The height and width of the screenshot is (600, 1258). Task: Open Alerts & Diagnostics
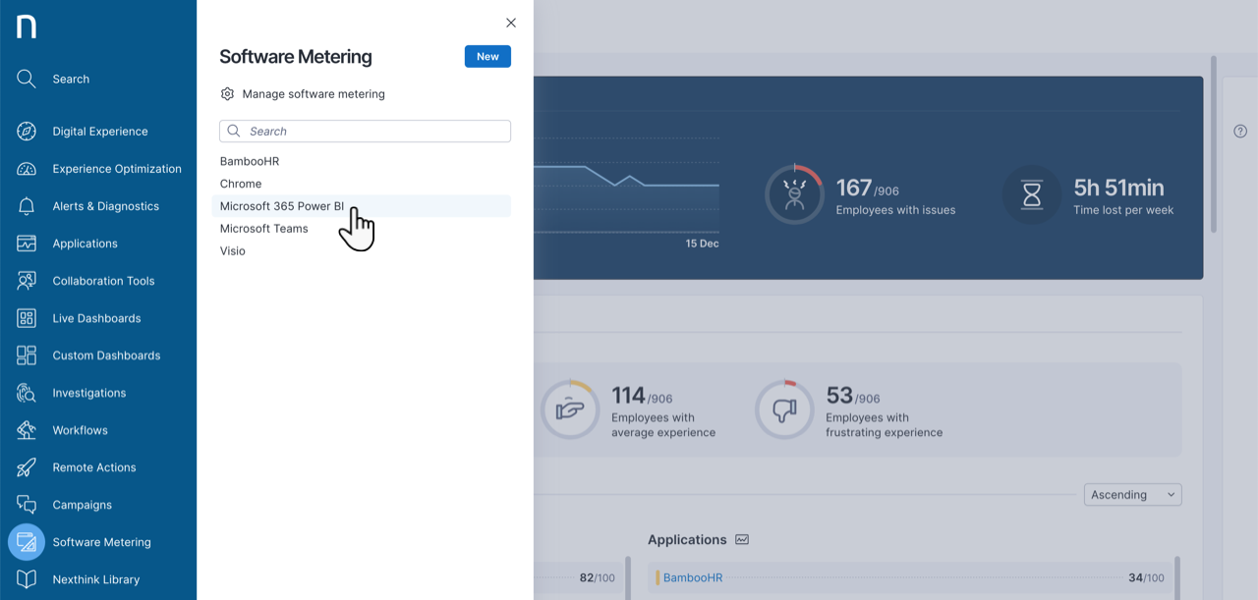coord(105,205)
